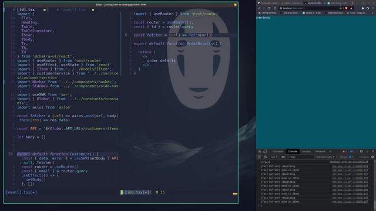This screenshot has height=211, width=376.
Task: Click the 'order details' text on the page
Action: (x=263, y=18)
